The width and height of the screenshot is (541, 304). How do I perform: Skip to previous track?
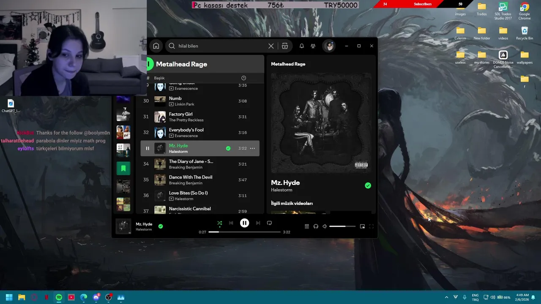pos(231,223)
